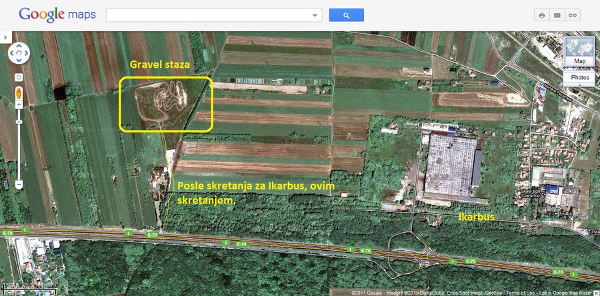Click the zoom slider handle
Viewport: 600px width, 296px height.
tap(19, 122)
